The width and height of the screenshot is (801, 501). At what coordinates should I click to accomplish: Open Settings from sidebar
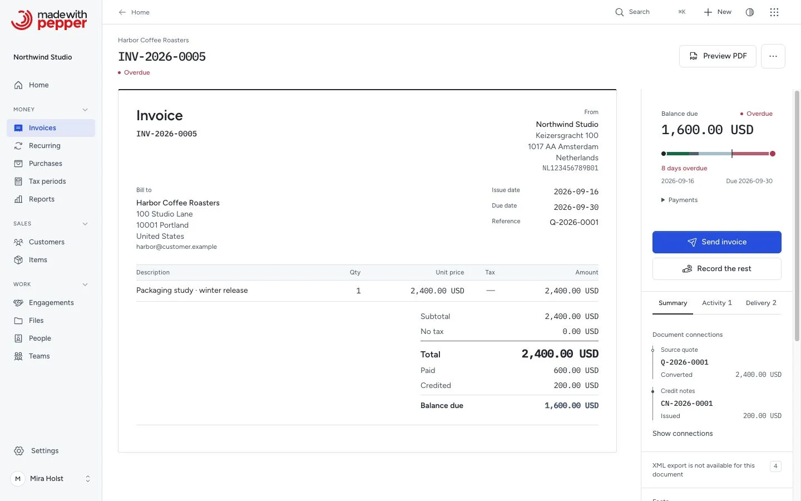[51, 451]
